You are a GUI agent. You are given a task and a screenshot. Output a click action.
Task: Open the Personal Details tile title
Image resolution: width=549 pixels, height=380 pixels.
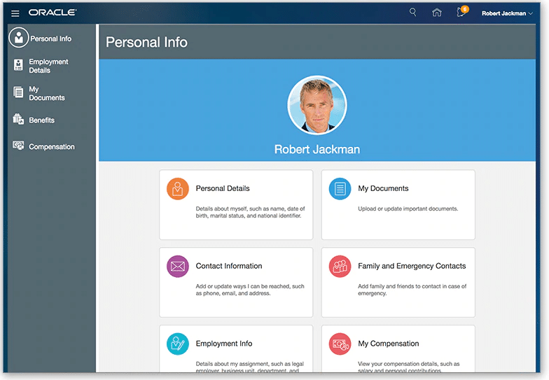click(x=223, y=188)
